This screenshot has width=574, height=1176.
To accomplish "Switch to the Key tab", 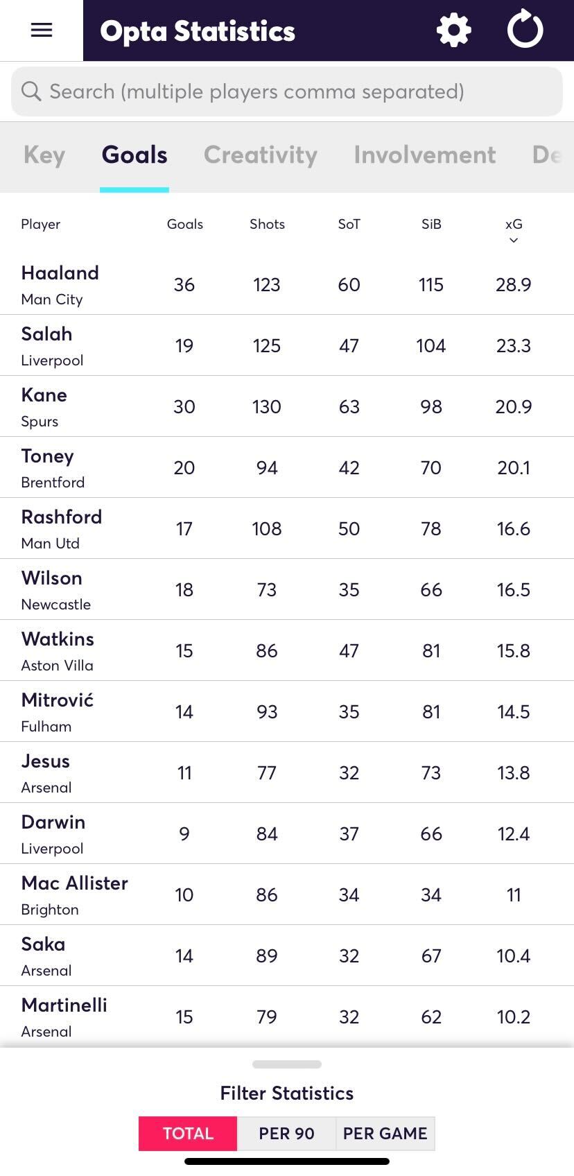I will click(44, 155).
